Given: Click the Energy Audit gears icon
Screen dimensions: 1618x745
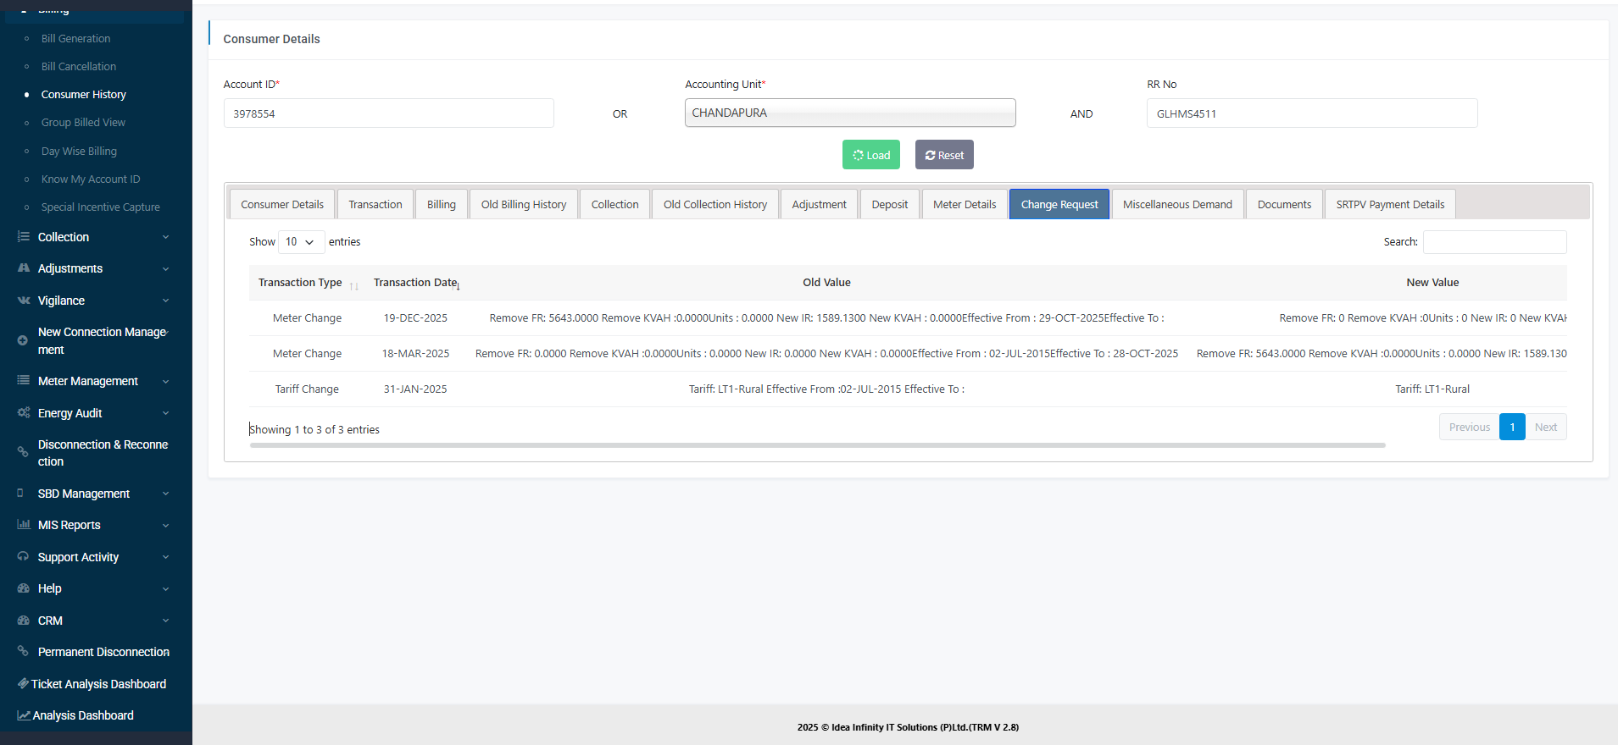Looking at the screenshot, I should pyautogui.click(x=23, y=413).
